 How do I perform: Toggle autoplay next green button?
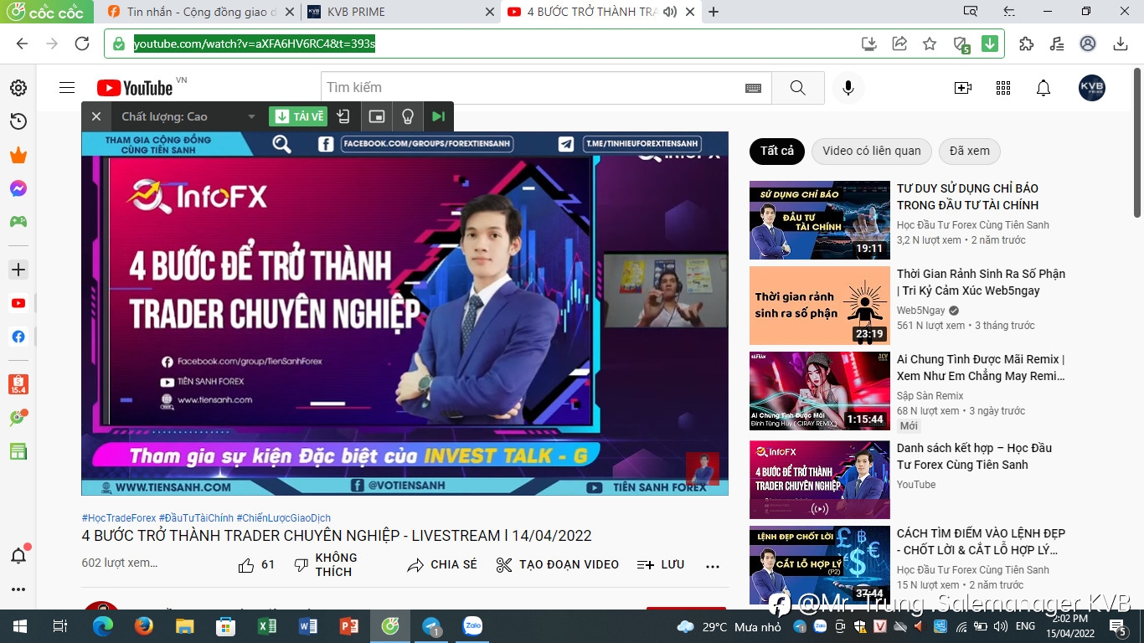pyautogui.click(x=438, y=116)
